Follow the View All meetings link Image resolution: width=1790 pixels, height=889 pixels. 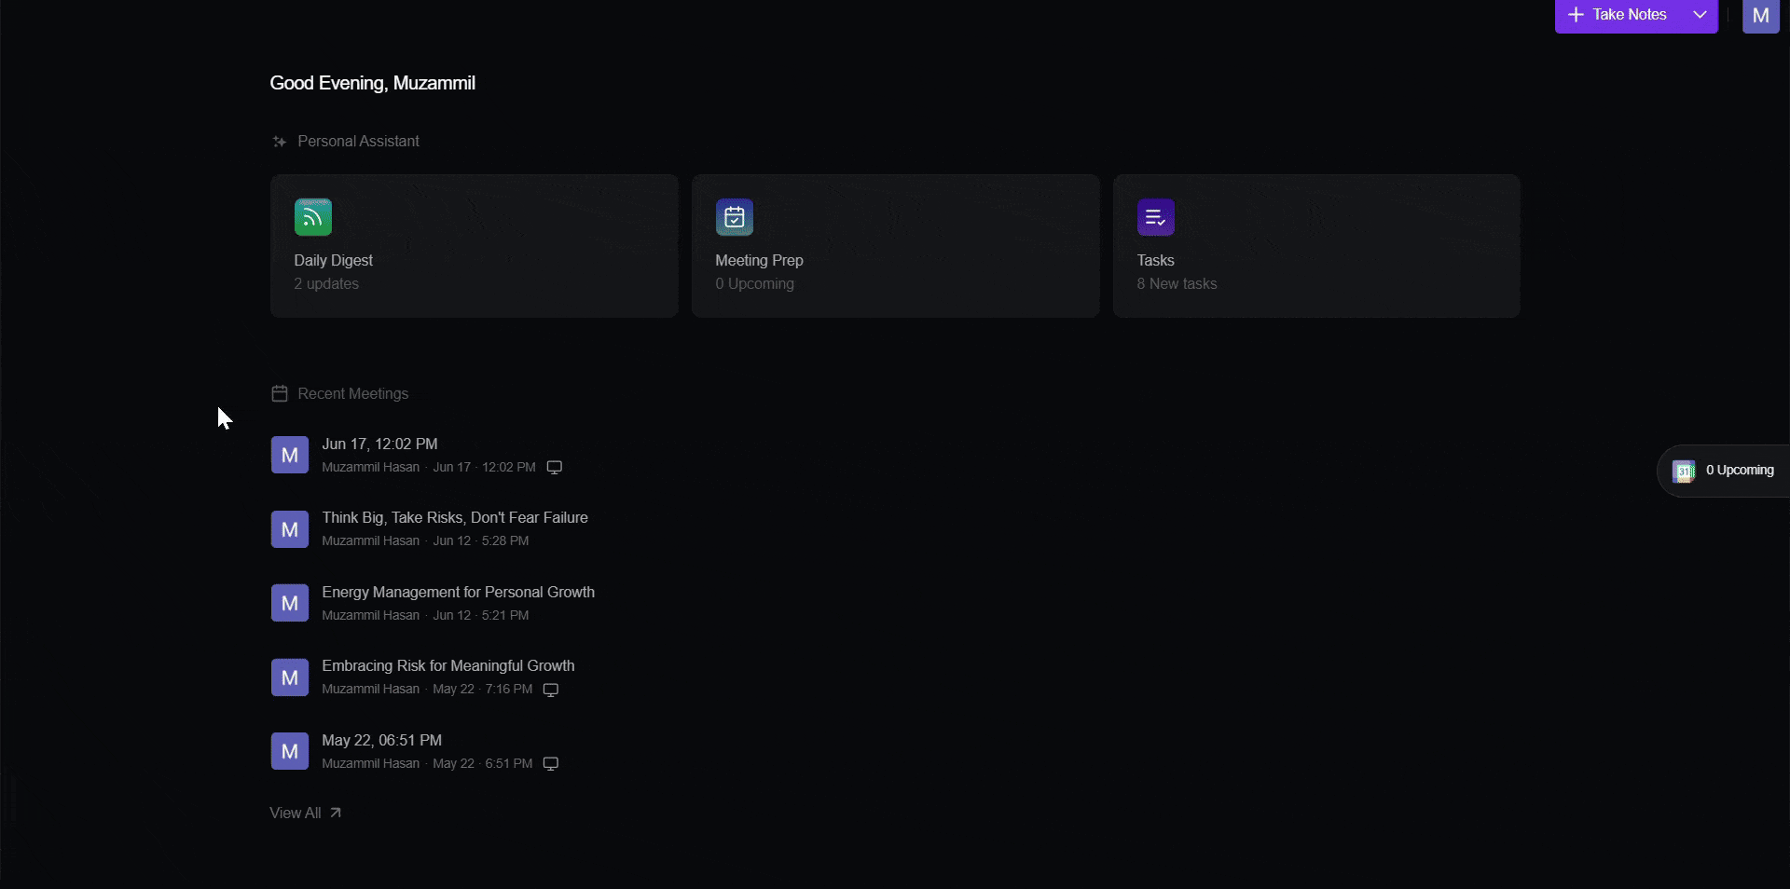click(x=306, y=813)
